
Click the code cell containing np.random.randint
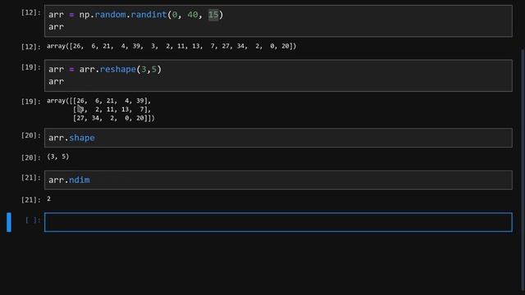[278, 20]
